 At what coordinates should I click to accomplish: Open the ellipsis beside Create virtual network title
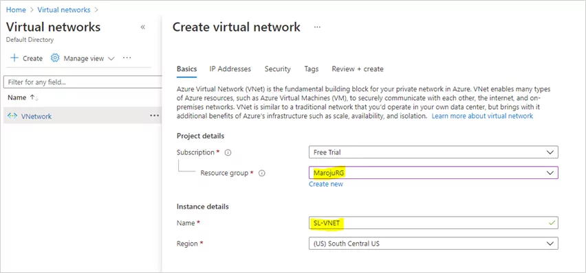[317, 27]
